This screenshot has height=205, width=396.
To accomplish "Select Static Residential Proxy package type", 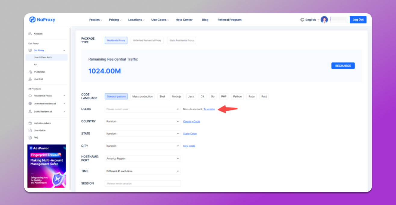I will pyautogui.click(x=181, y=41).
